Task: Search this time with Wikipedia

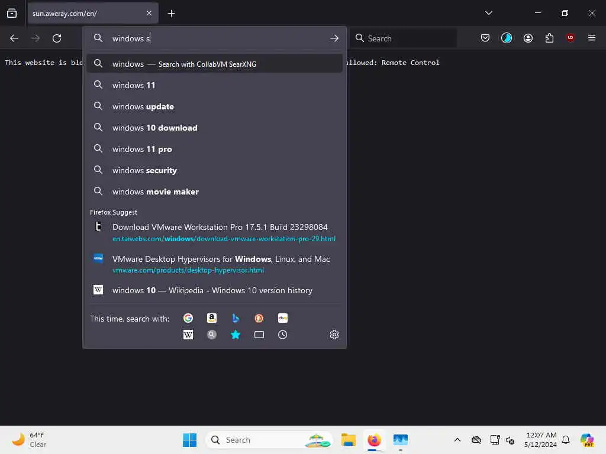Action: (x=188, y=335)
